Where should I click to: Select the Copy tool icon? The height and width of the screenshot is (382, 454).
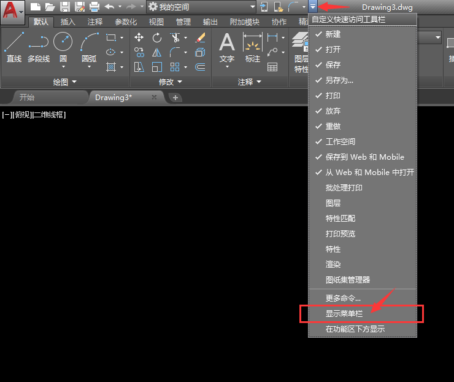(x=139, y=52)
